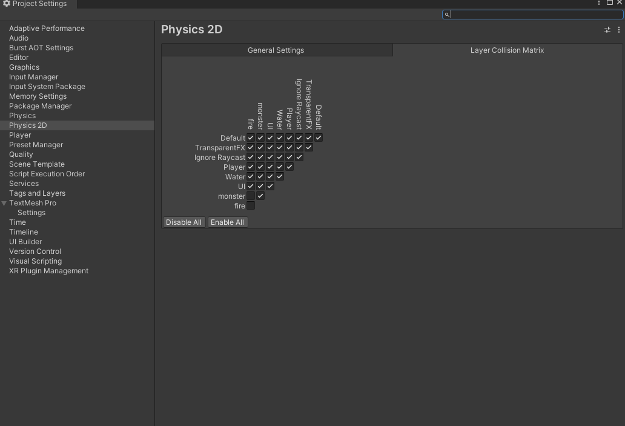
Task: Open XR Plugin Management
Action: point(48,271)
